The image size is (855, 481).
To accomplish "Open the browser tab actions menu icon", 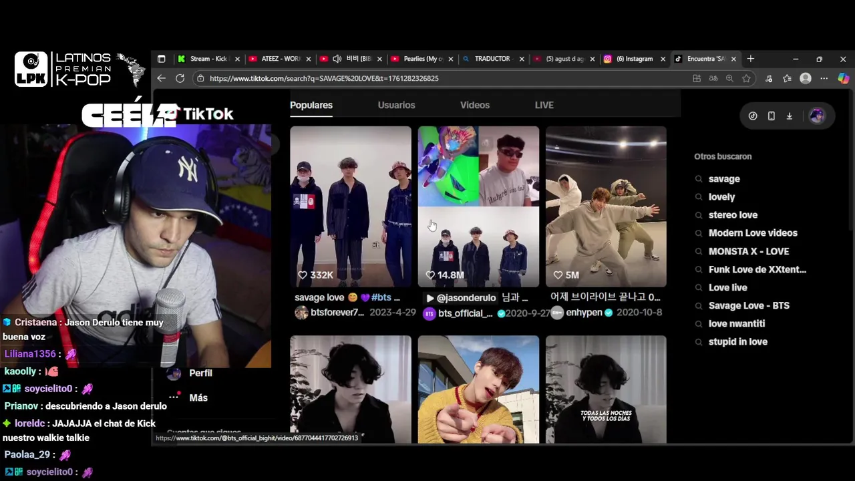I will [x=161, y=59].
